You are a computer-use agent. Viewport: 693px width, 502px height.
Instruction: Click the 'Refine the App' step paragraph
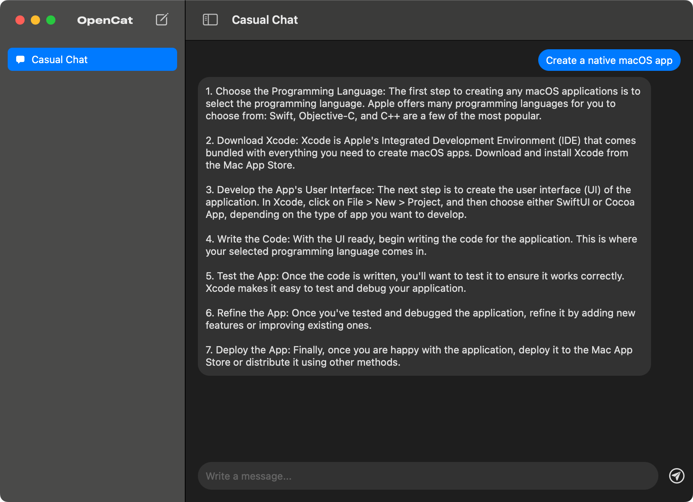[x=420, y=319]
